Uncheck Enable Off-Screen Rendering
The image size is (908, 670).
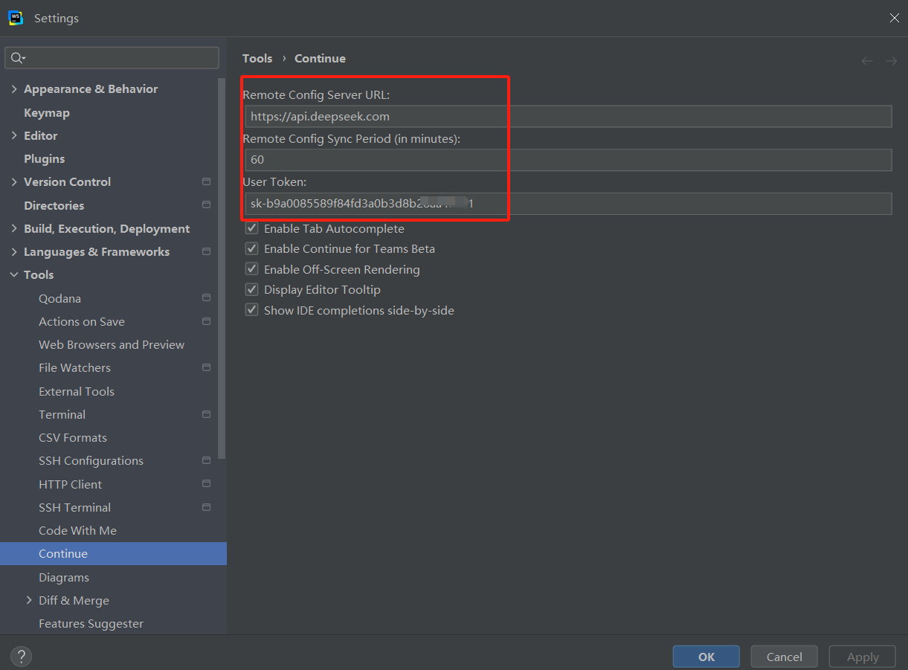tap(252, 269)
